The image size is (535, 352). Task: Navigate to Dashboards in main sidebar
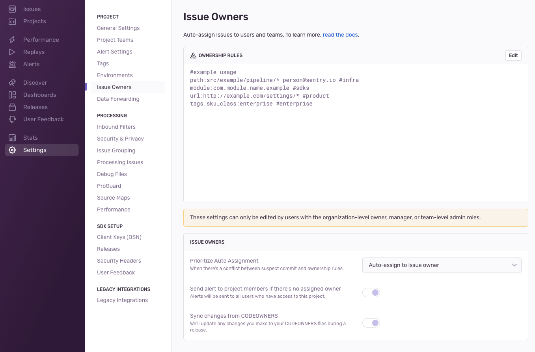(x=39, y=95)
